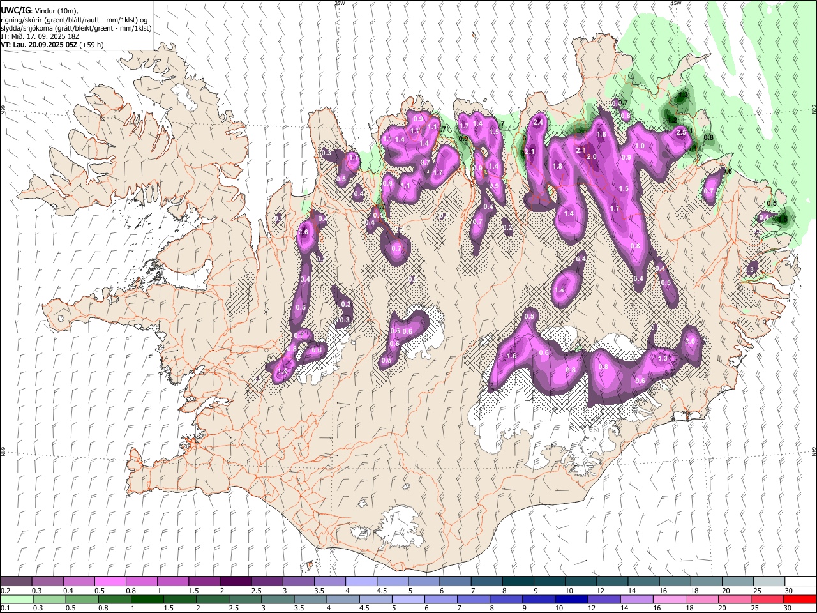This screenshot has height=613, width=817.
Task: Click the '15W' longitude label at the top edge
Action: coord(676,3)
